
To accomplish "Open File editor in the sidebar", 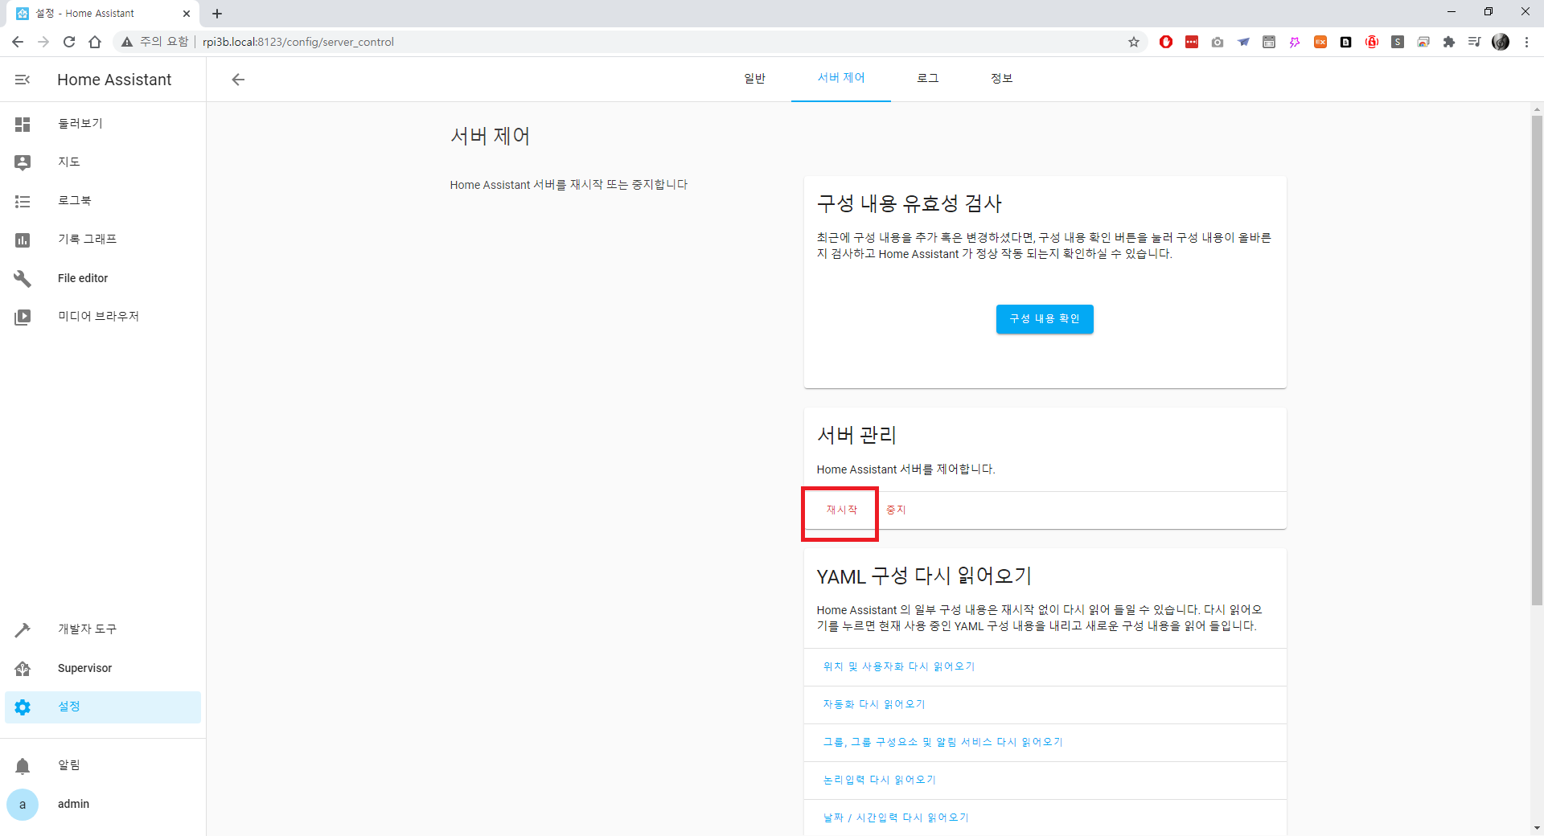I will tap(103, 278).
